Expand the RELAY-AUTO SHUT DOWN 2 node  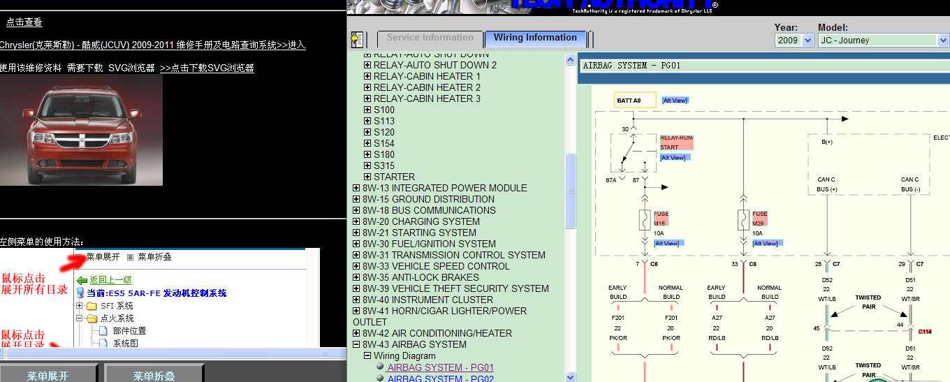click(367, 65)
